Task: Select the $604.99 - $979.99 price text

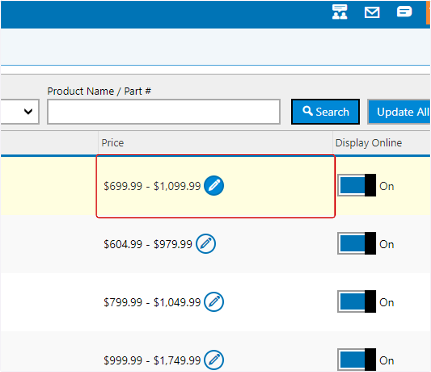Action: pyautogui.click(x=148, y=244)
